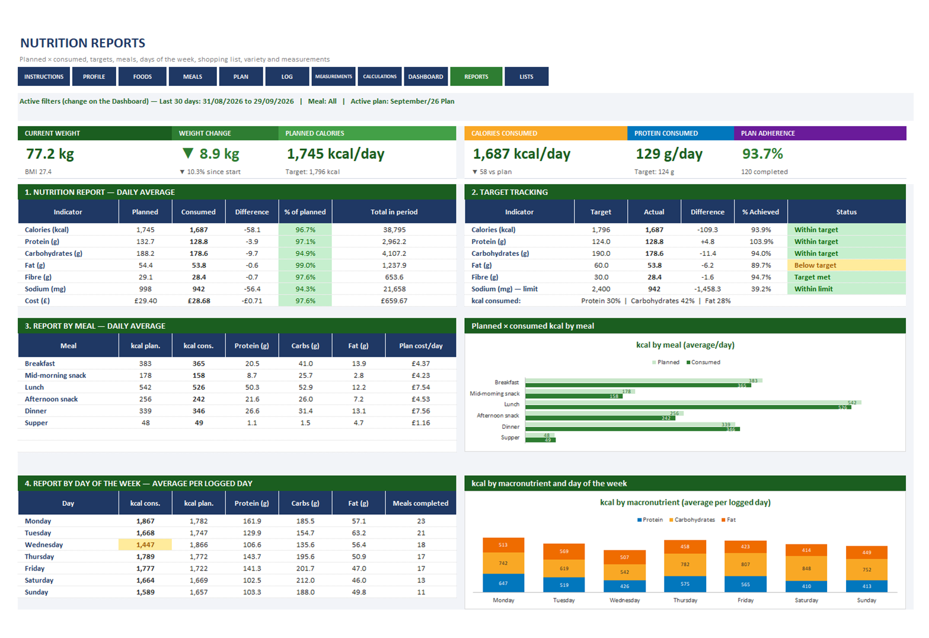Select the £659.67 total cost cell
929x638 pixels.
[394, 301]
